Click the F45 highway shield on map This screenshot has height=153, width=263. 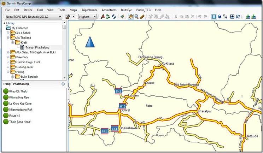(x=105, y=131)
